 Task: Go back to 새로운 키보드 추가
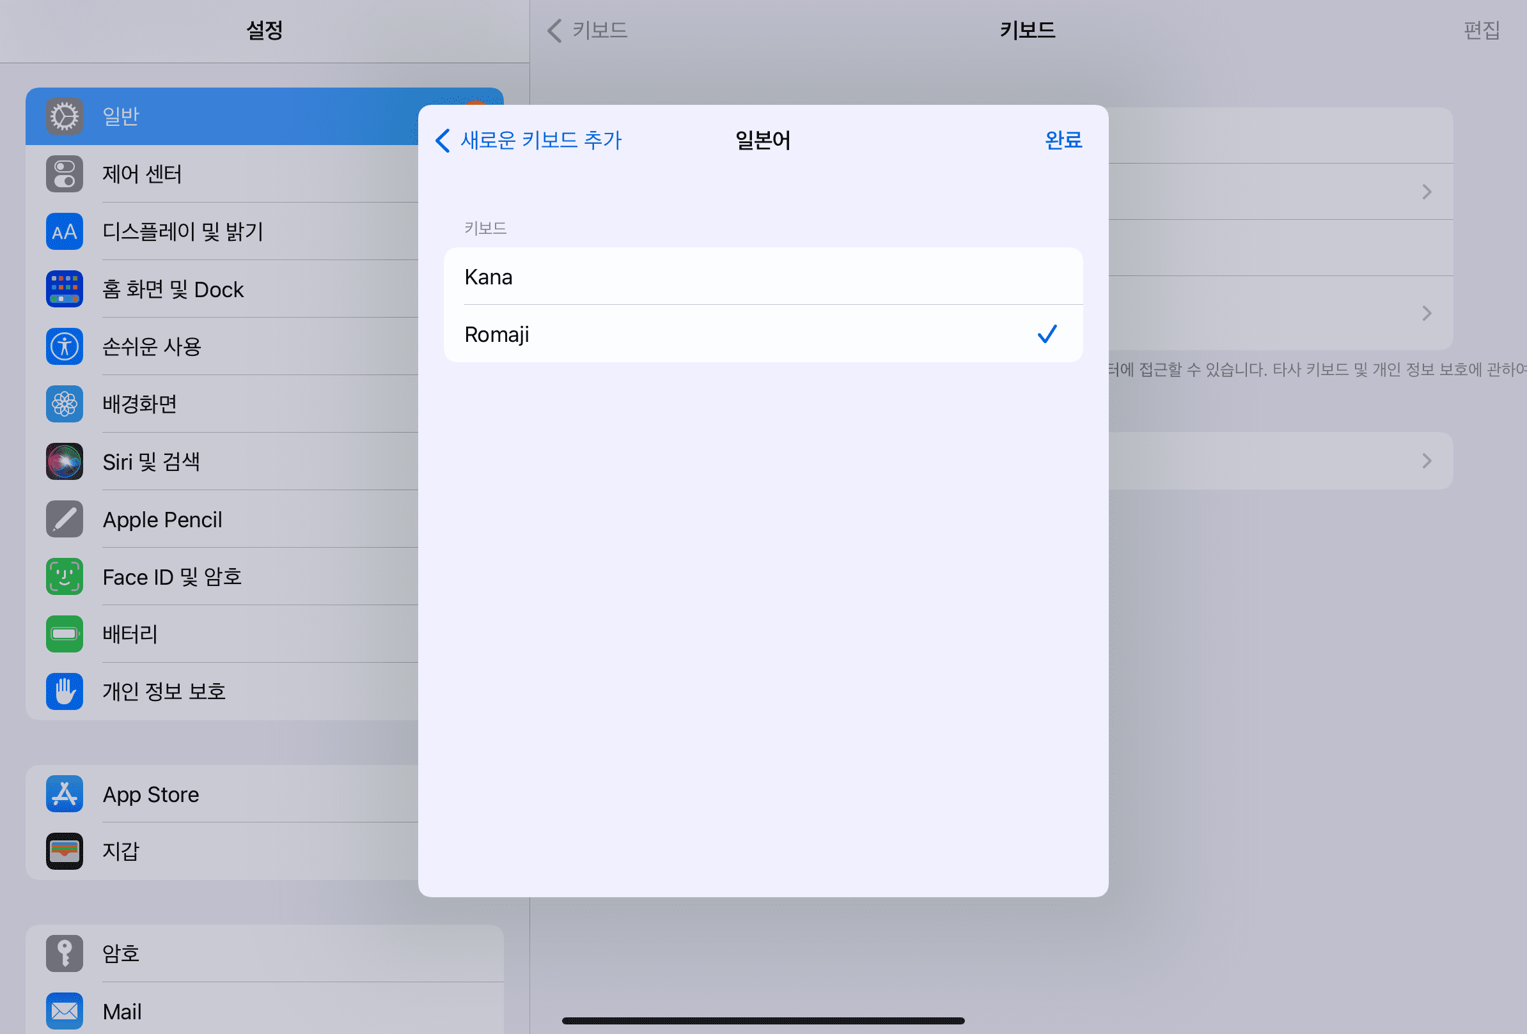point(529,140)
